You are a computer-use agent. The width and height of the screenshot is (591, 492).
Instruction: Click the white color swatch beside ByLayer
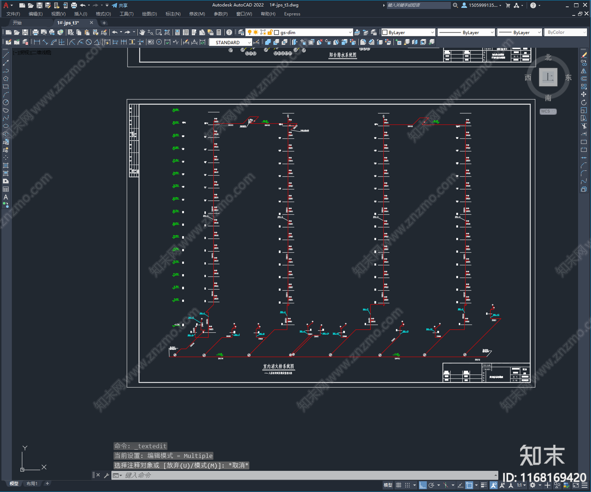(x=385, y=32)
